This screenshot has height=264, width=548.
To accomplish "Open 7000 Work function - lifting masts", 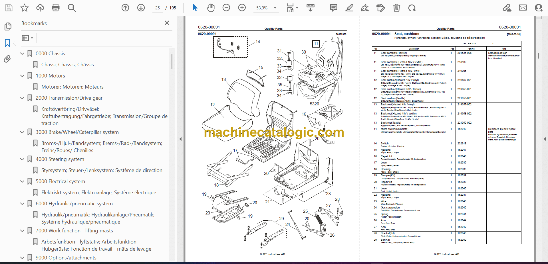I will tap(74, 231).
